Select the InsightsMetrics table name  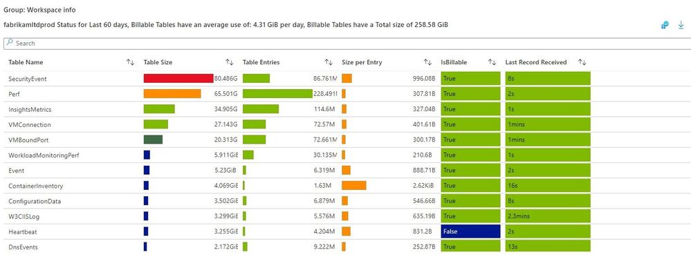click(x=30, y=110)
